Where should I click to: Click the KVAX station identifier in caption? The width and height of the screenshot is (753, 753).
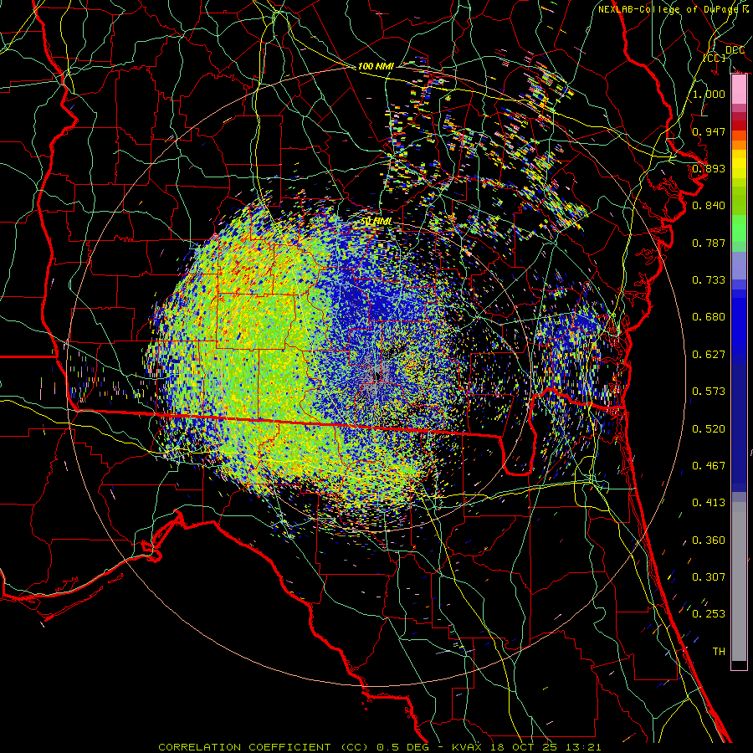[468, 747]
